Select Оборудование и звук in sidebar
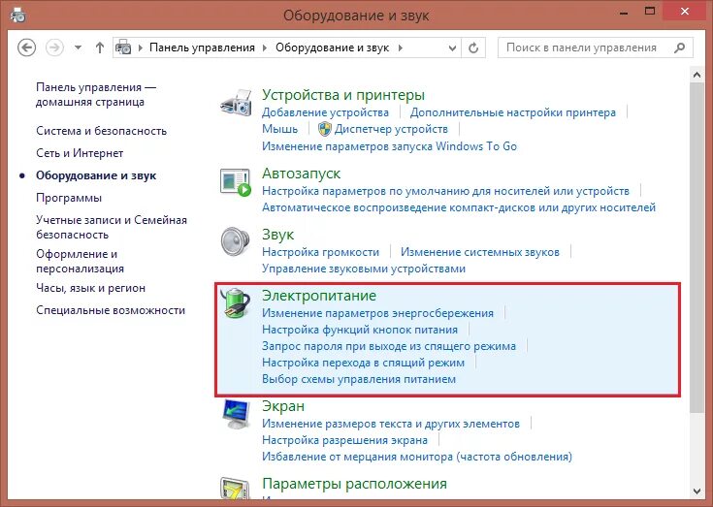Viewport: 713px width, 507px height. tap(96, 175)
